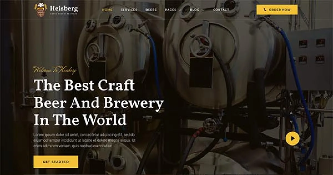Click the Get Started button
The image size is (333, 175).
[56, 162]
